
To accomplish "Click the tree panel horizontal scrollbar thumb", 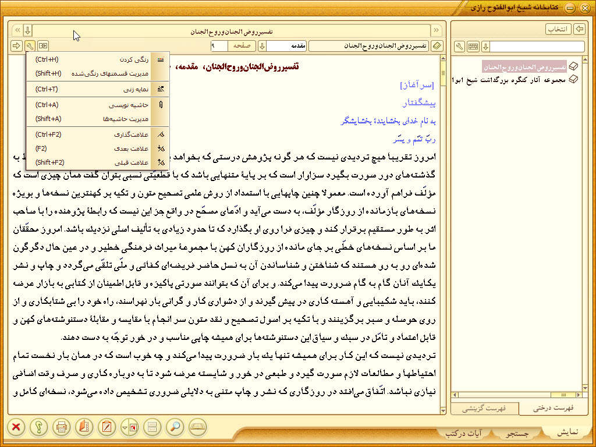I will point(563,395).
